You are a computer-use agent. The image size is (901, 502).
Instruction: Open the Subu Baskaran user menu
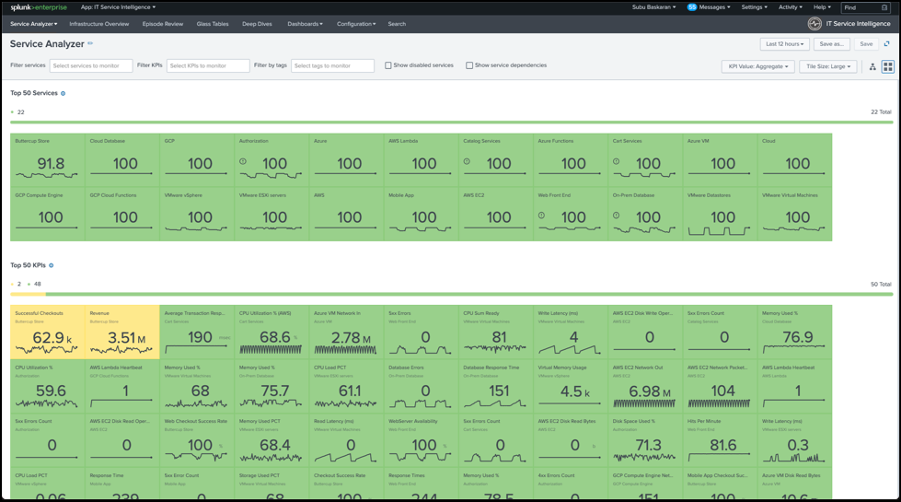[654, 7]
